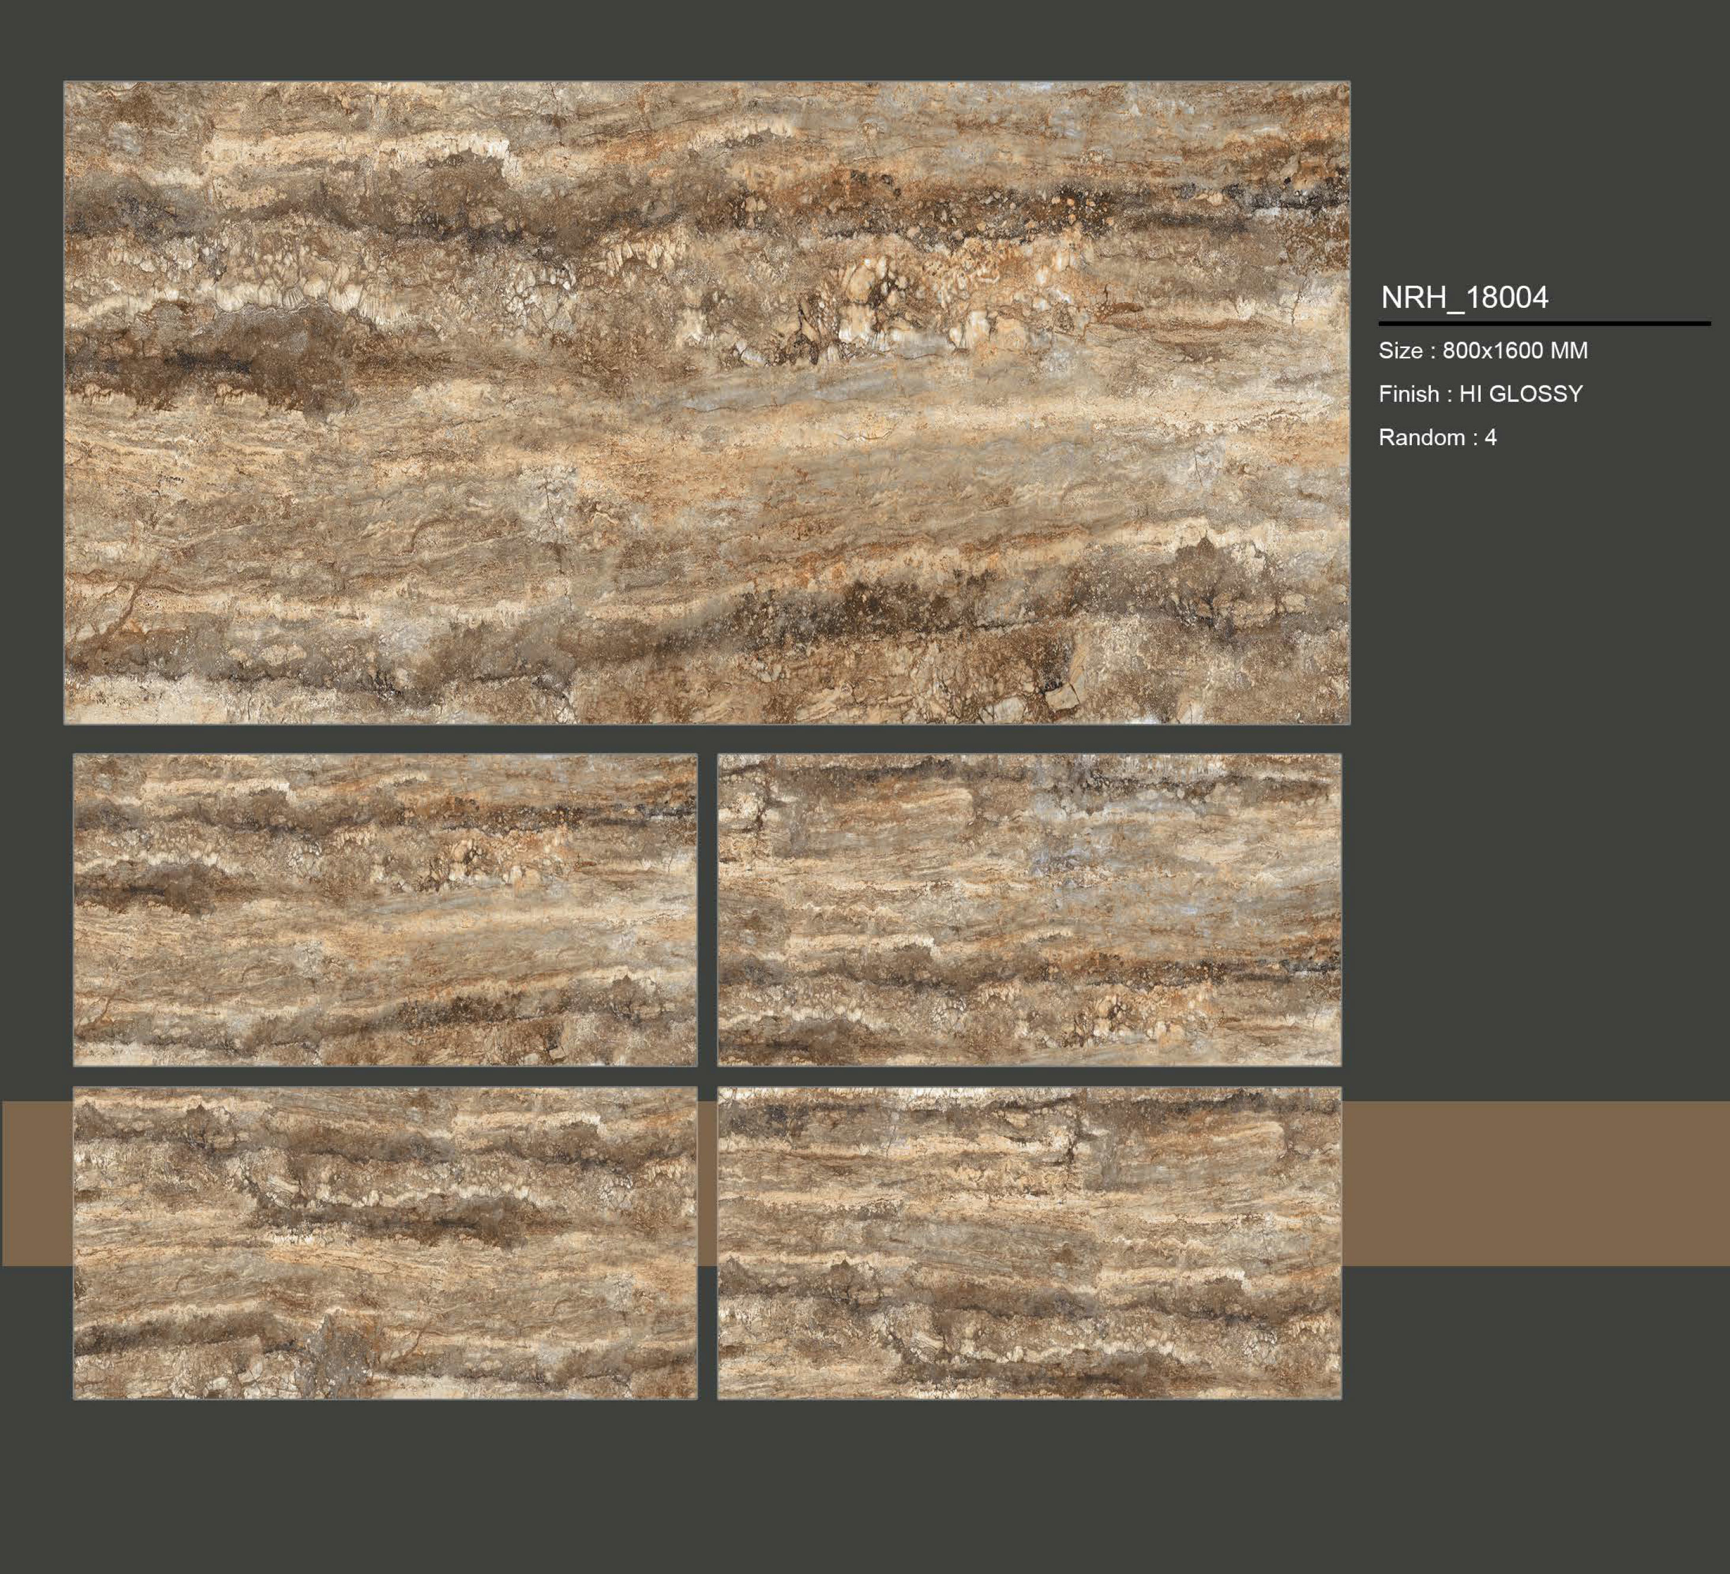The height and width of the screenshot is (1574, 1730).
Task: Click the black underline beneath the product code
Action: click(1544, 323)
